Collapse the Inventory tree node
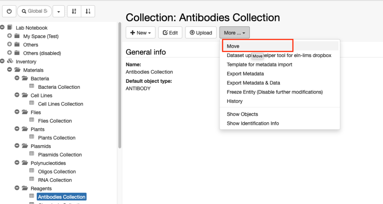The image size is (383, 204). pyautogui.click(x=2, y=61)
